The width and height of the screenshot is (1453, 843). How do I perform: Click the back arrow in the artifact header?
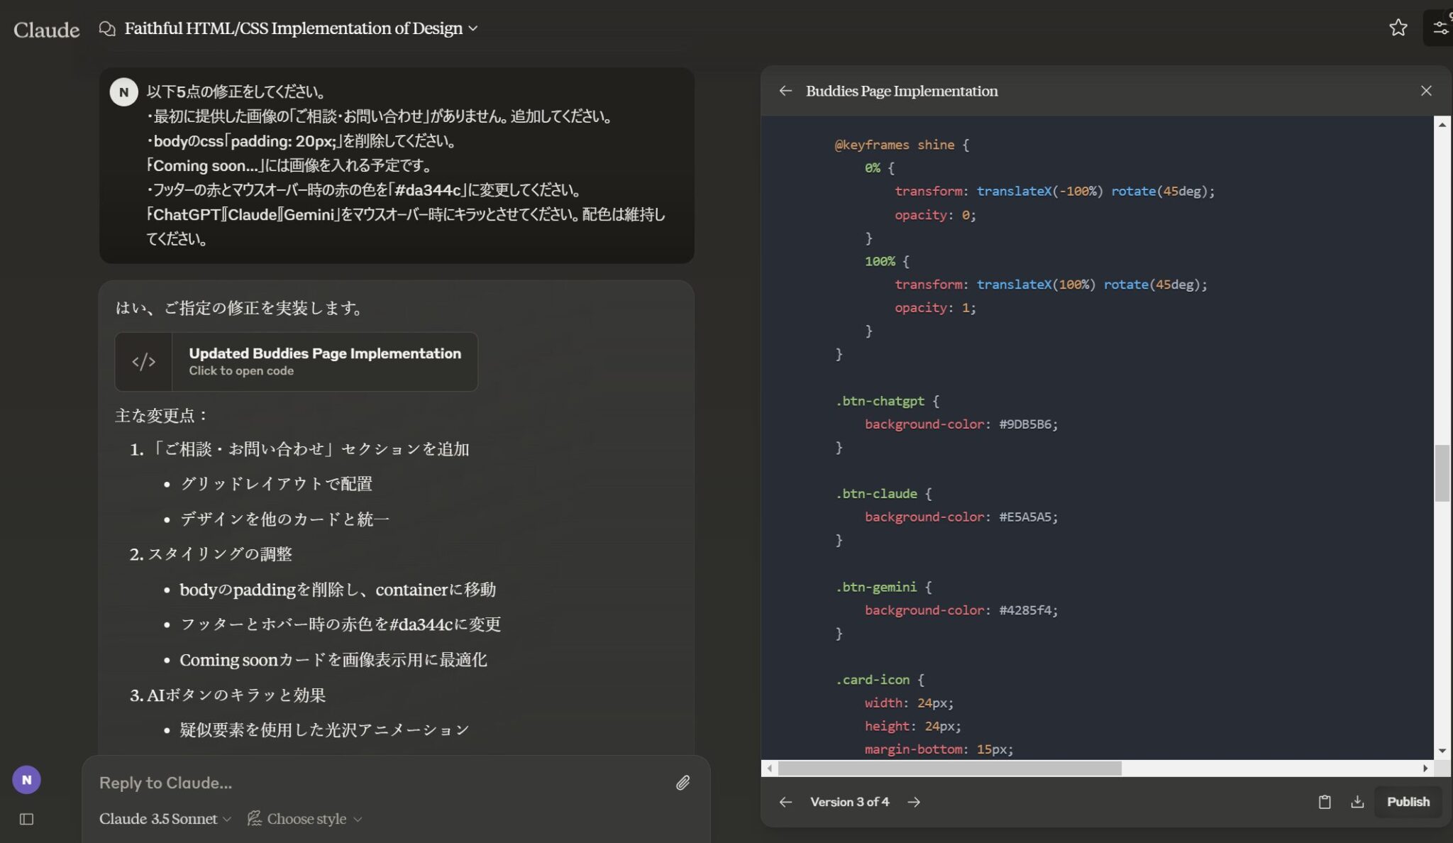[786, 91]
